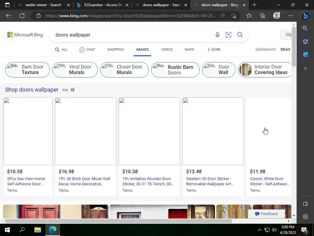Add this page to favorites
Screen dimensions: 314x236
233,16
